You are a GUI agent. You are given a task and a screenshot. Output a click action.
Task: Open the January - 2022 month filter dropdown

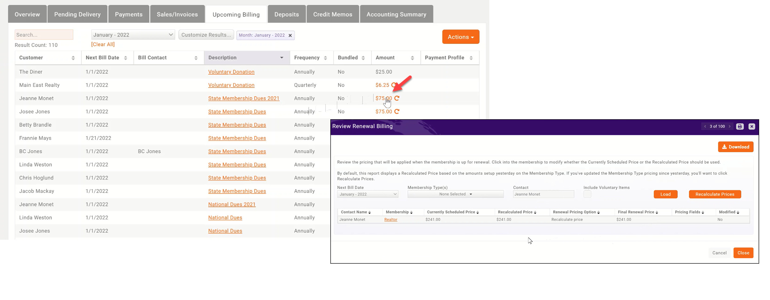point(133,34)
